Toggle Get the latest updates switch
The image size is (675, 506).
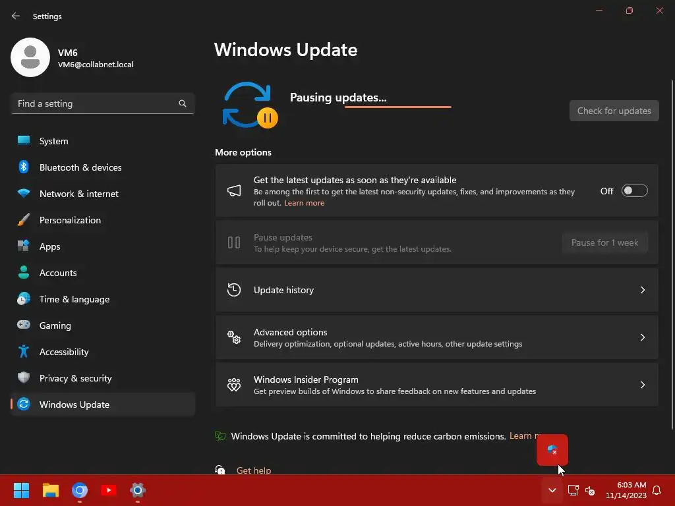(x=635, y=190)
